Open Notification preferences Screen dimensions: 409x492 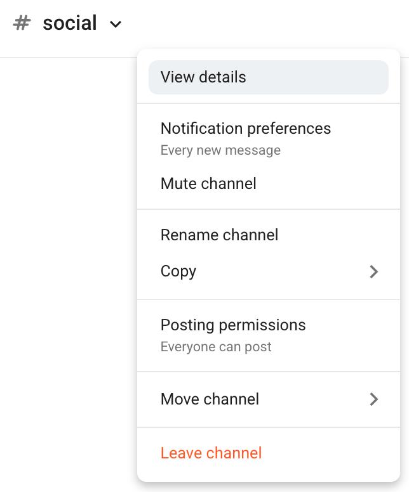[246, 128]
